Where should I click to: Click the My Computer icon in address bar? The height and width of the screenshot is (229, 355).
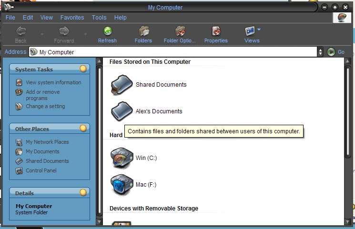tap(34, 52)
